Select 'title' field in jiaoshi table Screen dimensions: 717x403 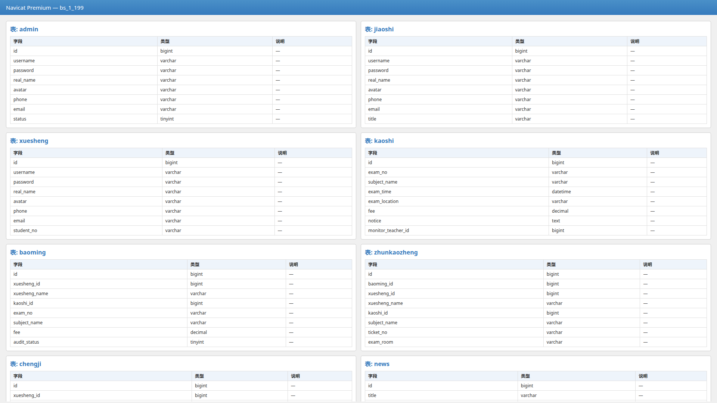[372, 119]
